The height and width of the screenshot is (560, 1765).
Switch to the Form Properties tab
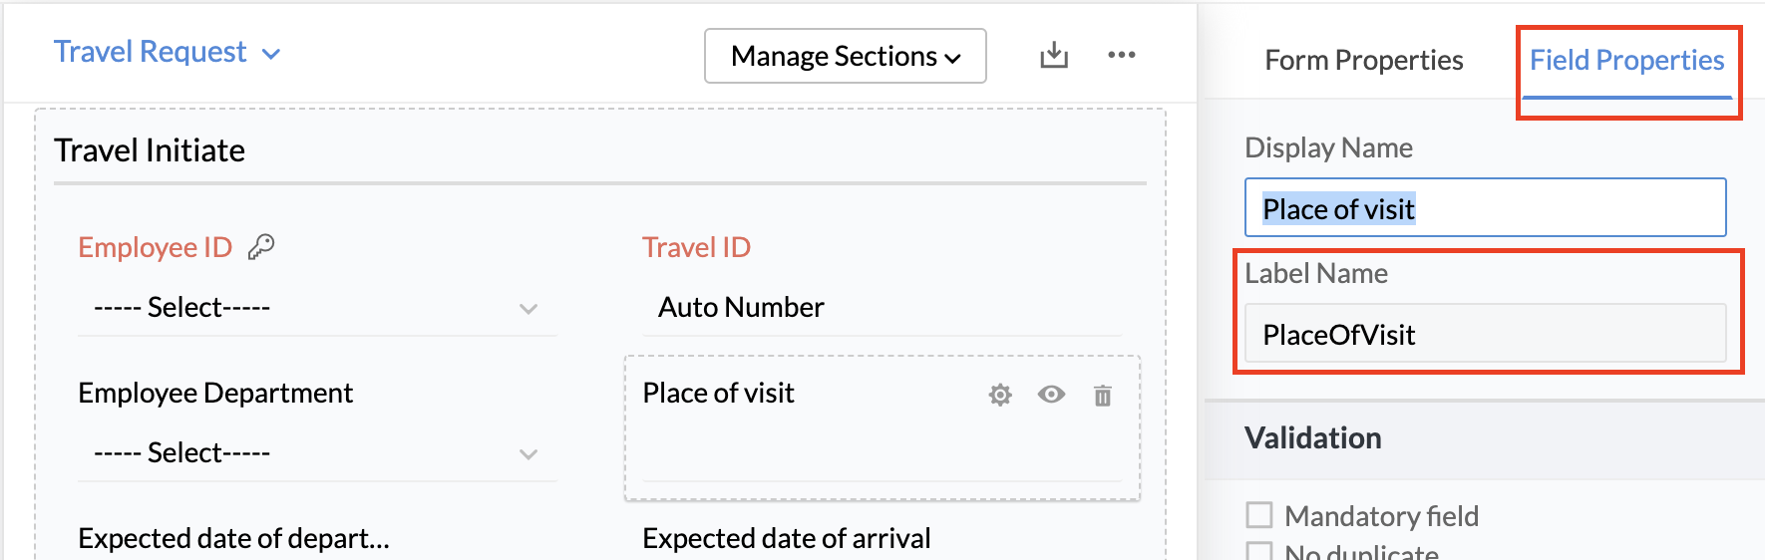(x=1363, y=61)
